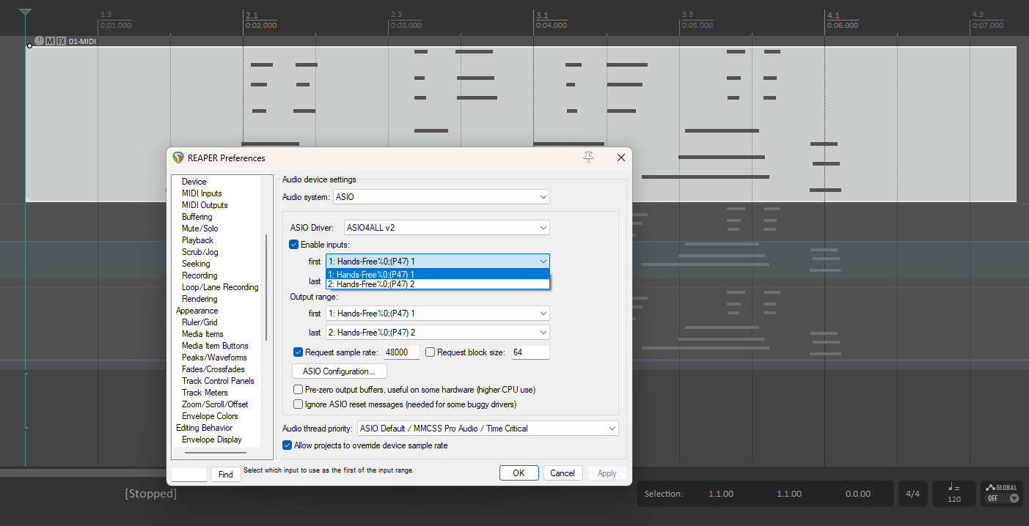
Task: Select Seeking in preferences tree
Action: pyautogui.click(x=196, y=264)
